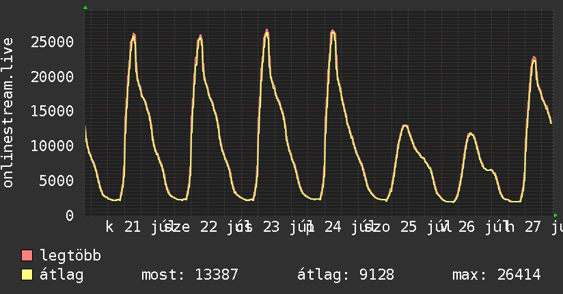Image resolution: width=563 pixels, height=294 pixels.
Task: Click the green arrow at x-axis end
Action: click(555, 215)
